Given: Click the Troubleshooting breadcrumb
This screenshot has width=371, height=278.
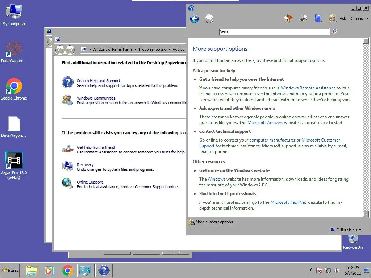Looking at the screenshot, I should pos(153,49).
